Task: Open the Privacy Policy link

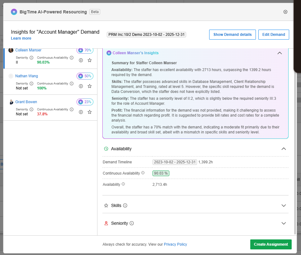Action: (175, 244)
